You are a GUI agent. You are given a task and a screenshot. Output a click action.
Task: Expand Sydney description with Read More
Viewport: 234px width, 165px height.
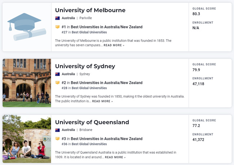coord(102,101)
